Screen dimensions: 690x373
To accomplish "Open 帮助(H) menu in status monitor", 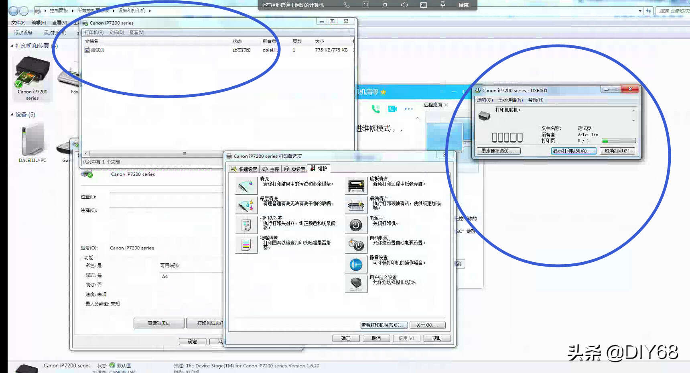I will [536, 100].
